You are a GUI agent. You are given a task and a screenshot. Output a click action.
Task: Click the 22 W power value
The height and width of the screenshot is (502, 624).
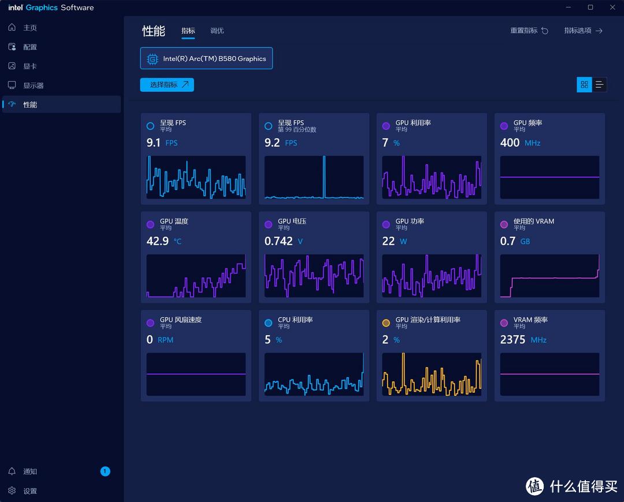click(x=395, y=241)
